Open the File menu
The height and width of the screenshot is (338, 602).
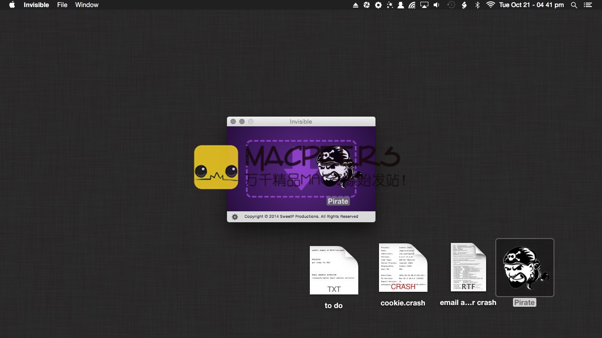coord(62,5)
